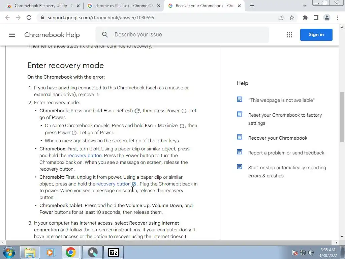The width and height of the screenshot is (345, 259).
Task: Click the page vertical scrollbar thumb
Action: click(x=342, y=117)
